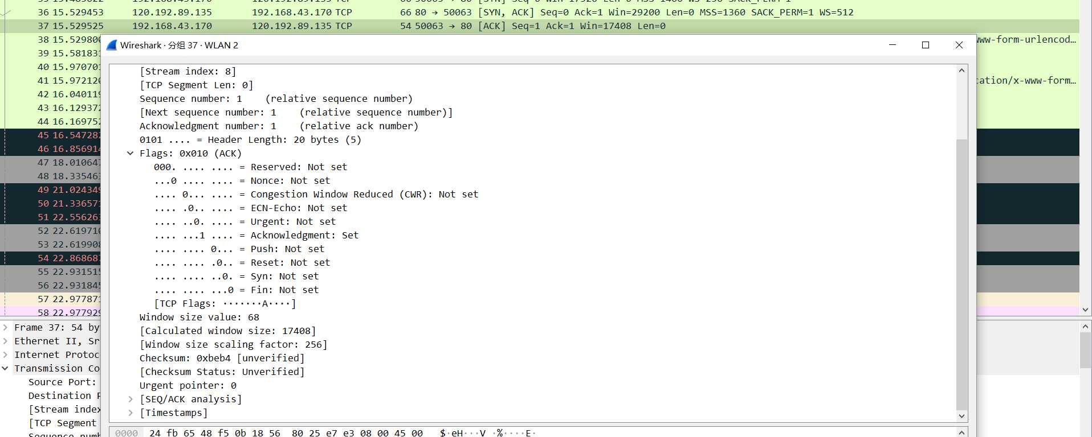
Task: Click dialog scrollbar down arrow
Action: (x=961, y=416)
